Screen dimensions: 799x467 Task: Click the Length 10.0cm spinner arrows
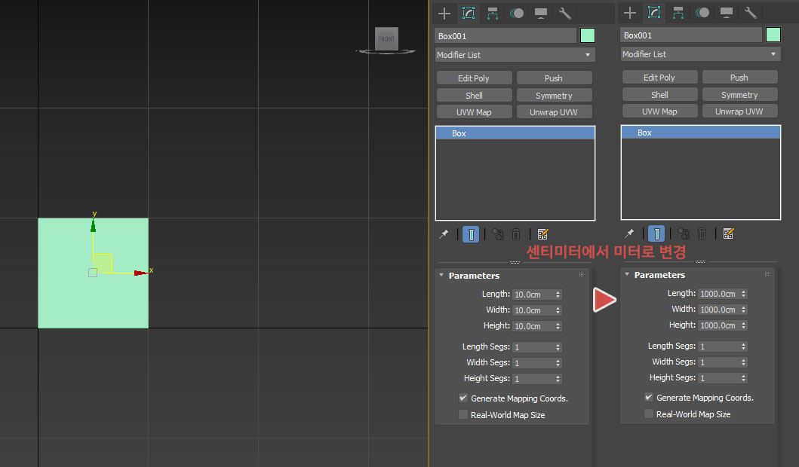(558, 295)
